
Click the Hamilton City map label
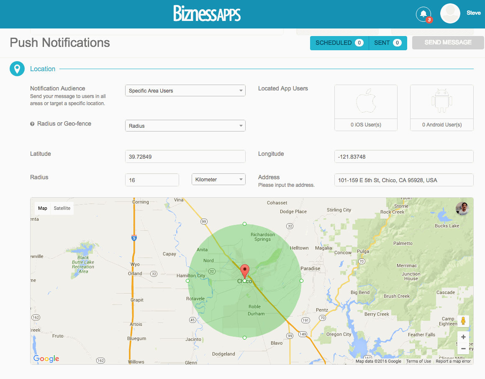click(x=191, y=276)
